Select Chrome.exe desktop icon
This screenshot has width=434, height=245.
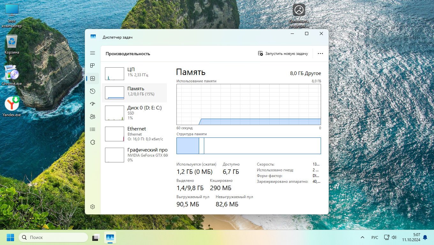12,75
